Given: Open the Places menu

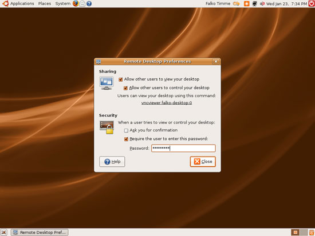Looking at the screenshot, I should pyautogui.click(x=45, y=3).
